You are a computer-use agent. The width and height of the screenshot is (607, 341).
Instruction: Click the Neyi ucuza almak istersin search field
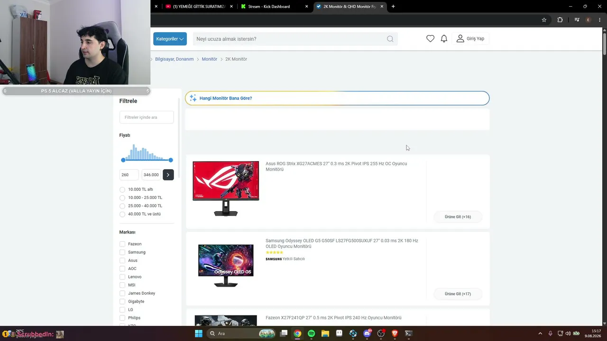point(295,39)
